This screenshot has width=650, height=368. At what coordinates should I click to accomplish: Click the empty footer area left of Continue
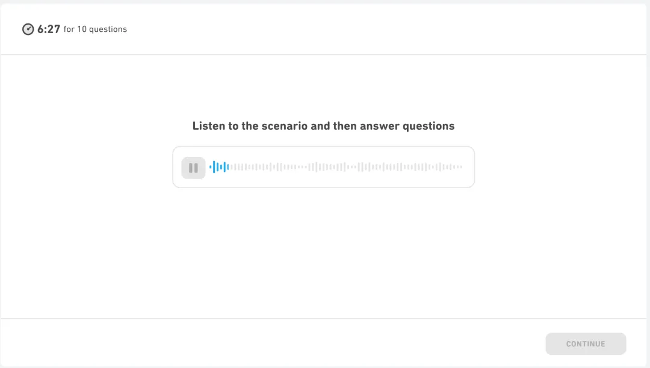pos(270,343)
